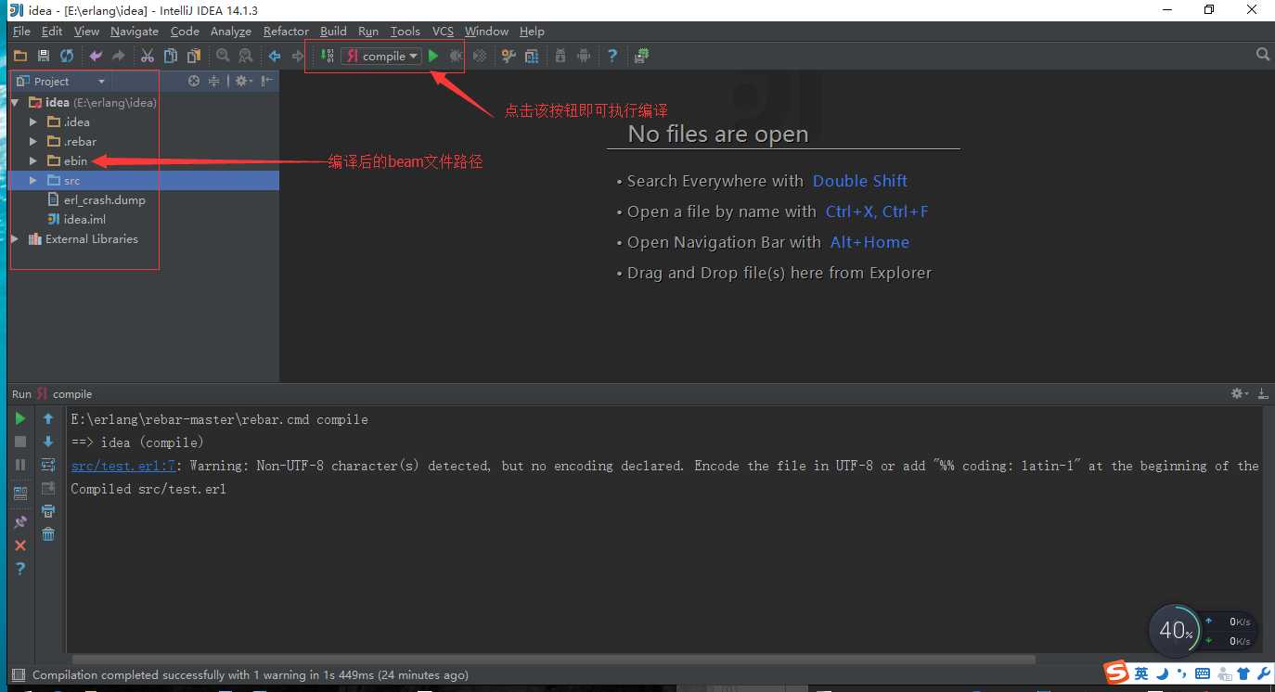Click the Open folder toolbar icon
Screen dimensions: 1275x692
(19, 56)
